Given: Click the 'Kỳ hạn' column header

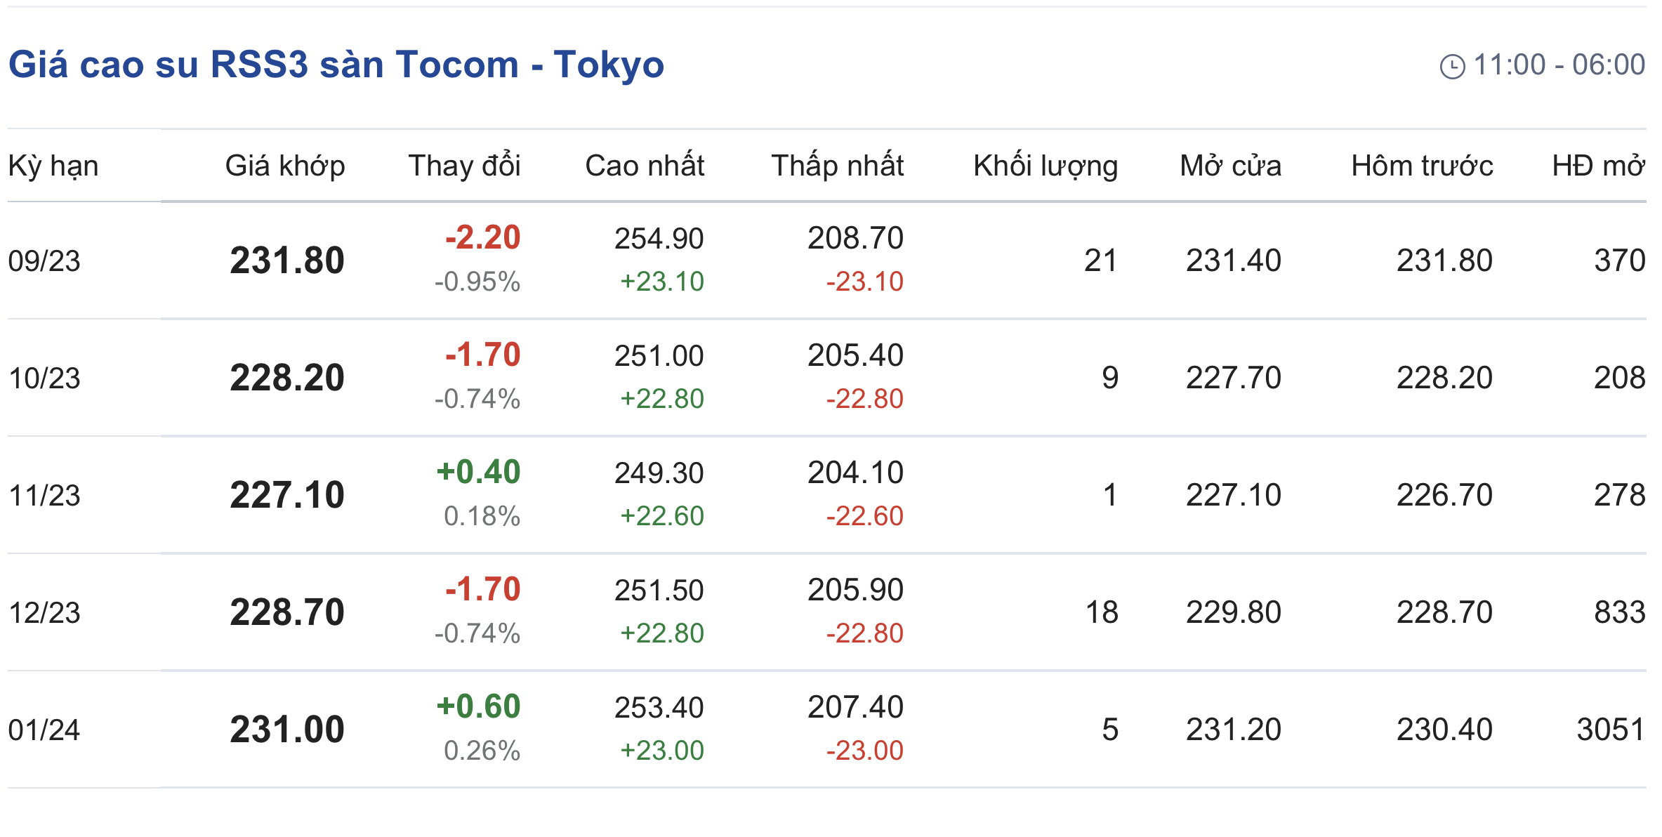Looking at the screenshot, I should [x=53, y=166].
